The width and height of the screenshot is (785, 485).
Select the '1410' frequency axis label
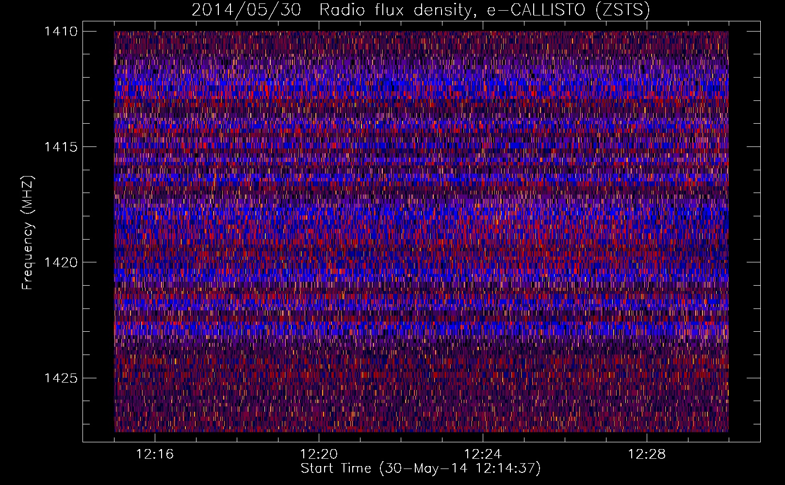tap(61, 32)
